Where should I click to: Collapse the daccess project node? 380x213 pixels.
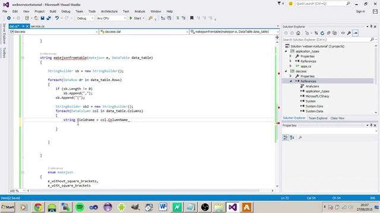coord(286,71)
